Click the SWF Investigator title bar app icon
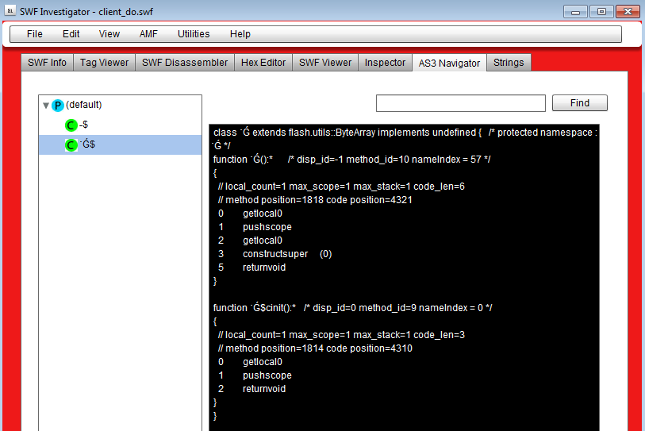This screenshot has width=645, height=431. point(10,11)
